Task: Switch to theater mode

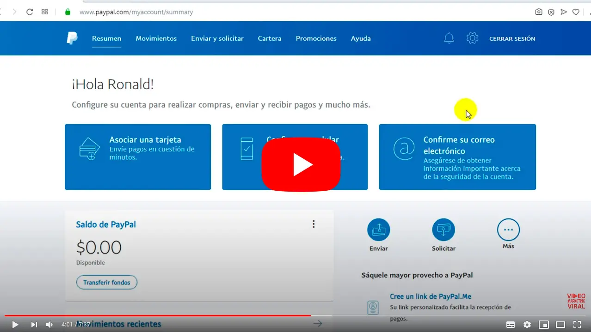Action: 560,325
